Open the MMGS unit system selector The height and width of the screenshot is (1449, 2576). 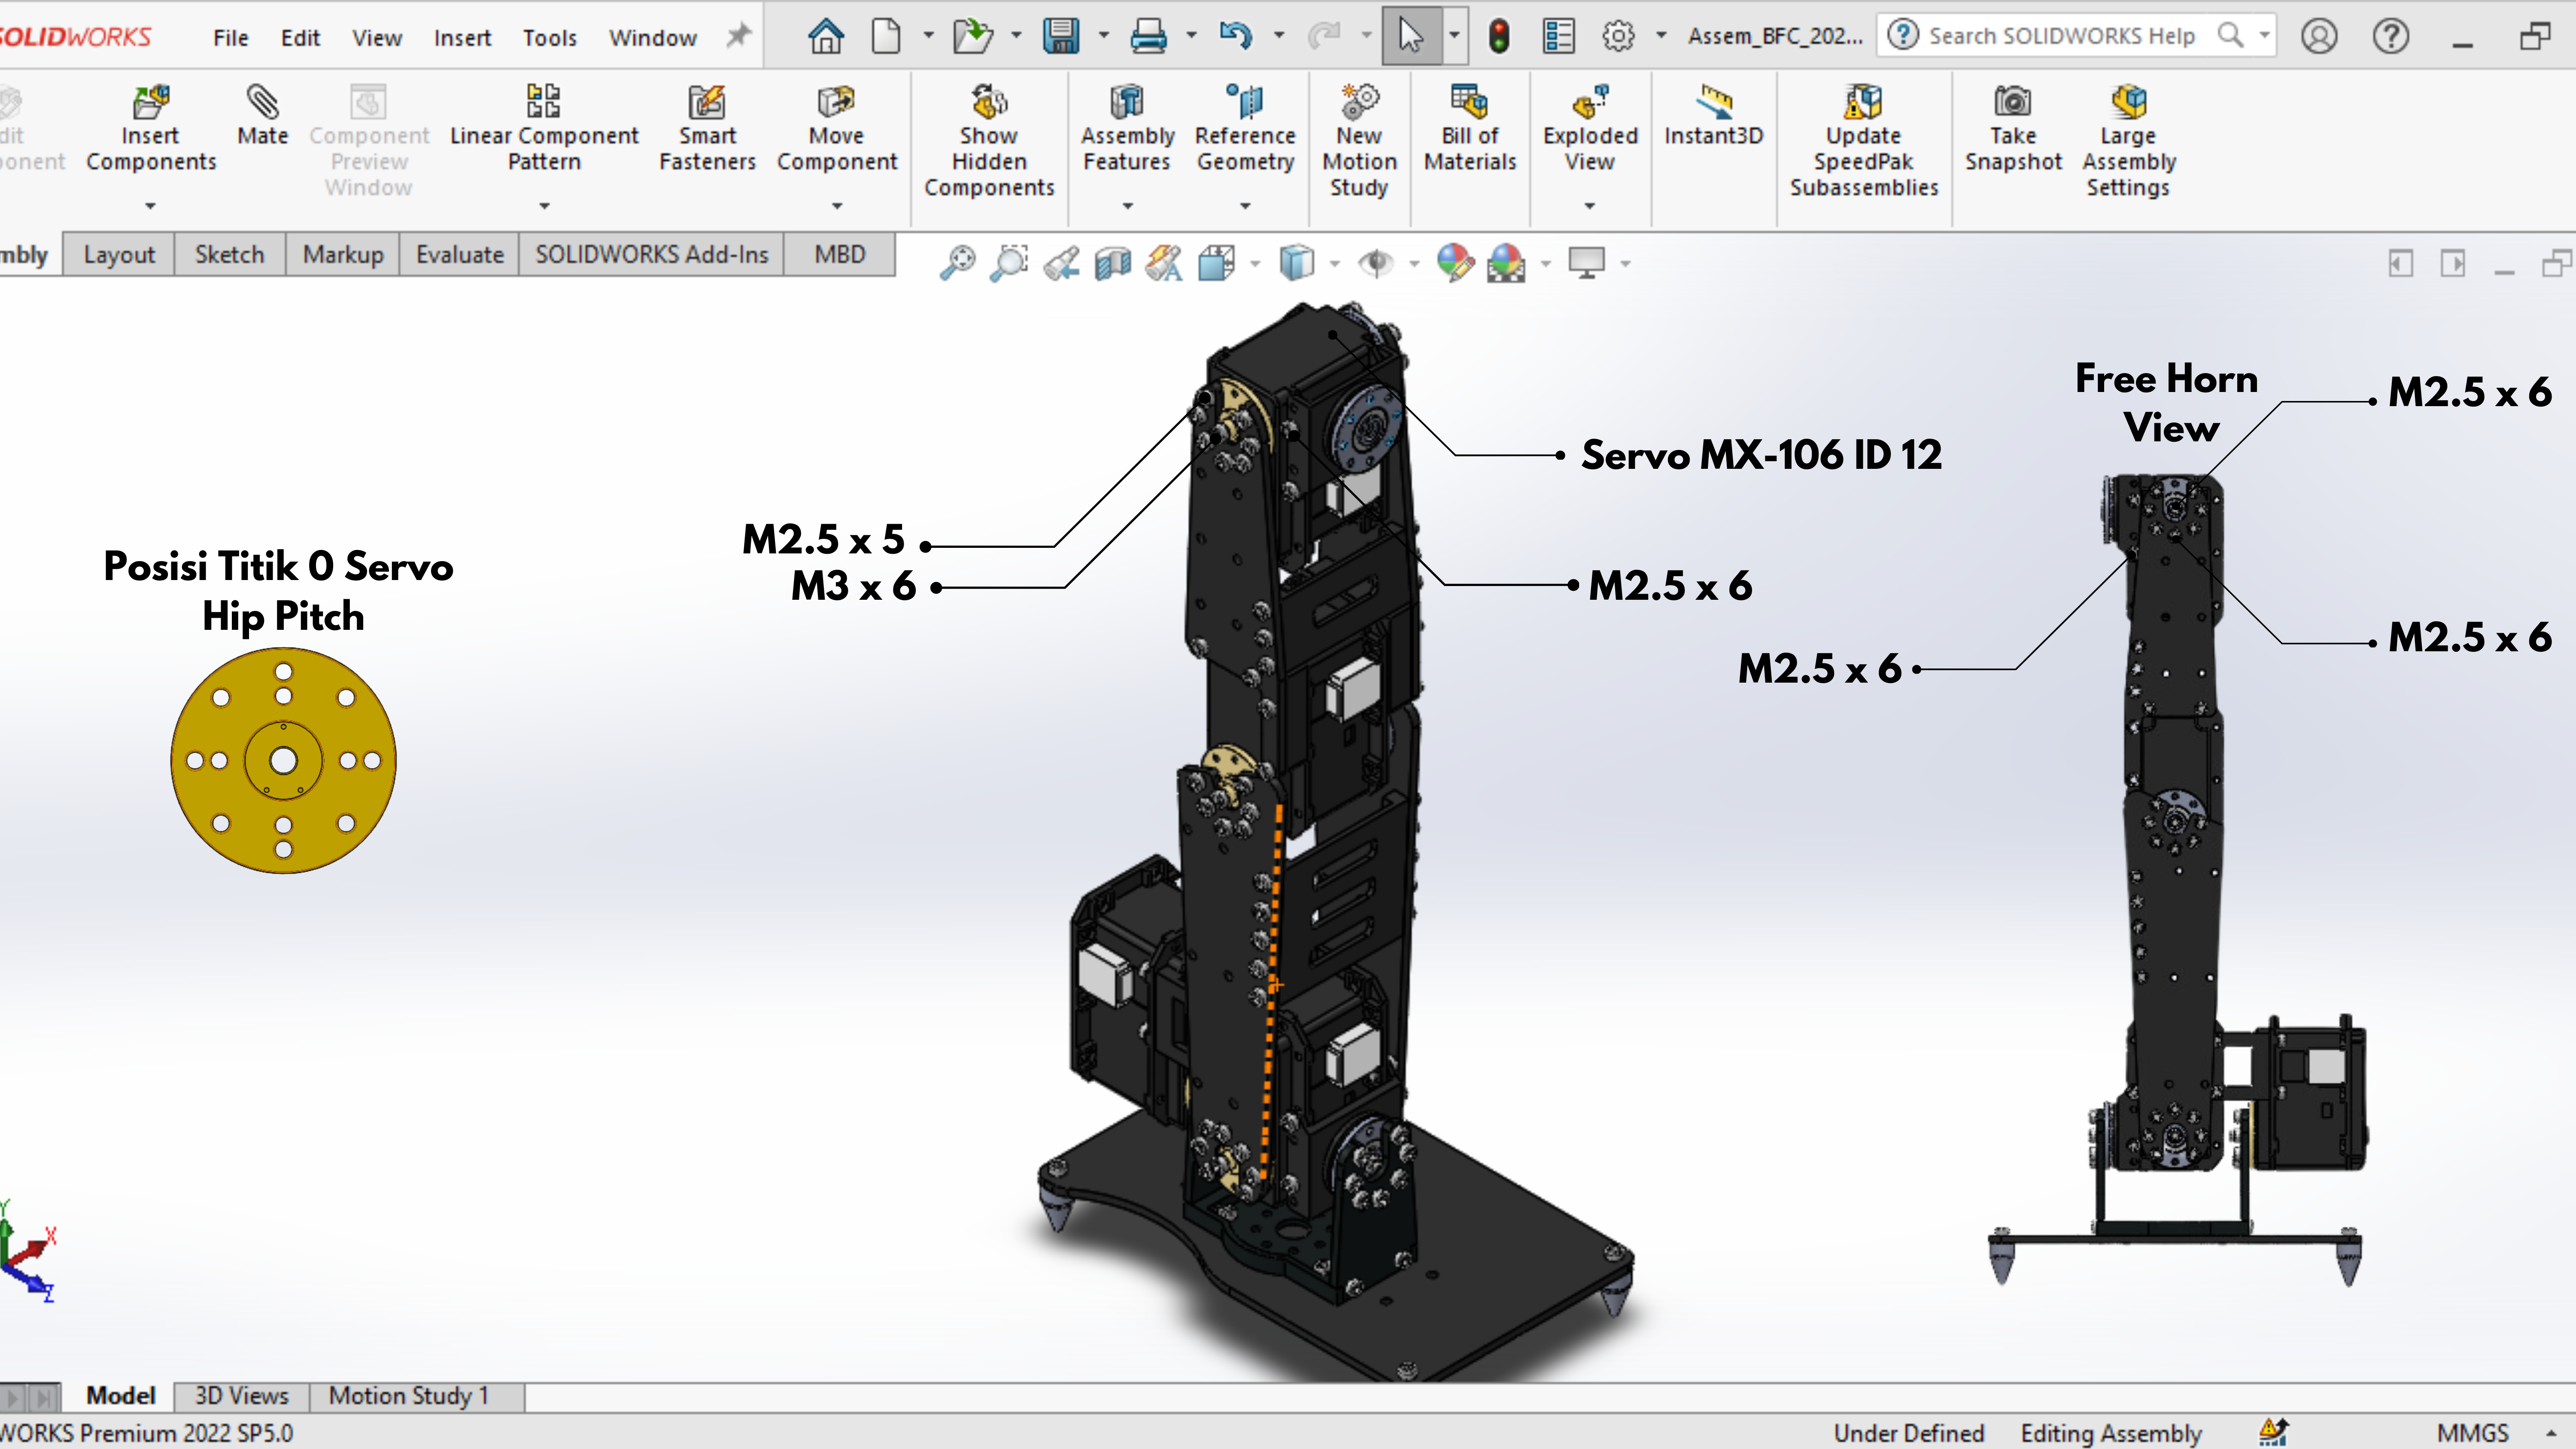pyautogui.click(x=2473, y=1433)
